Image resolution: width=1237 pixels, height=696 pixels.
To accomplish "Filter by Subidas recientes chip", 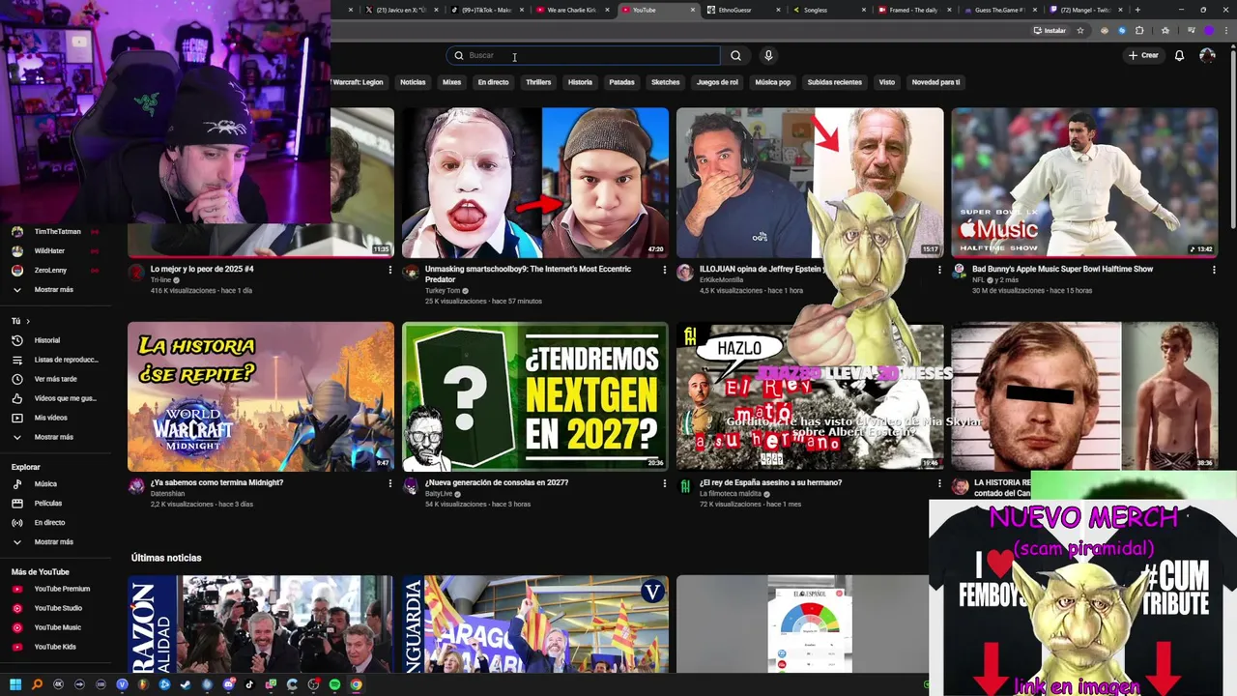I will click(834, 82).
